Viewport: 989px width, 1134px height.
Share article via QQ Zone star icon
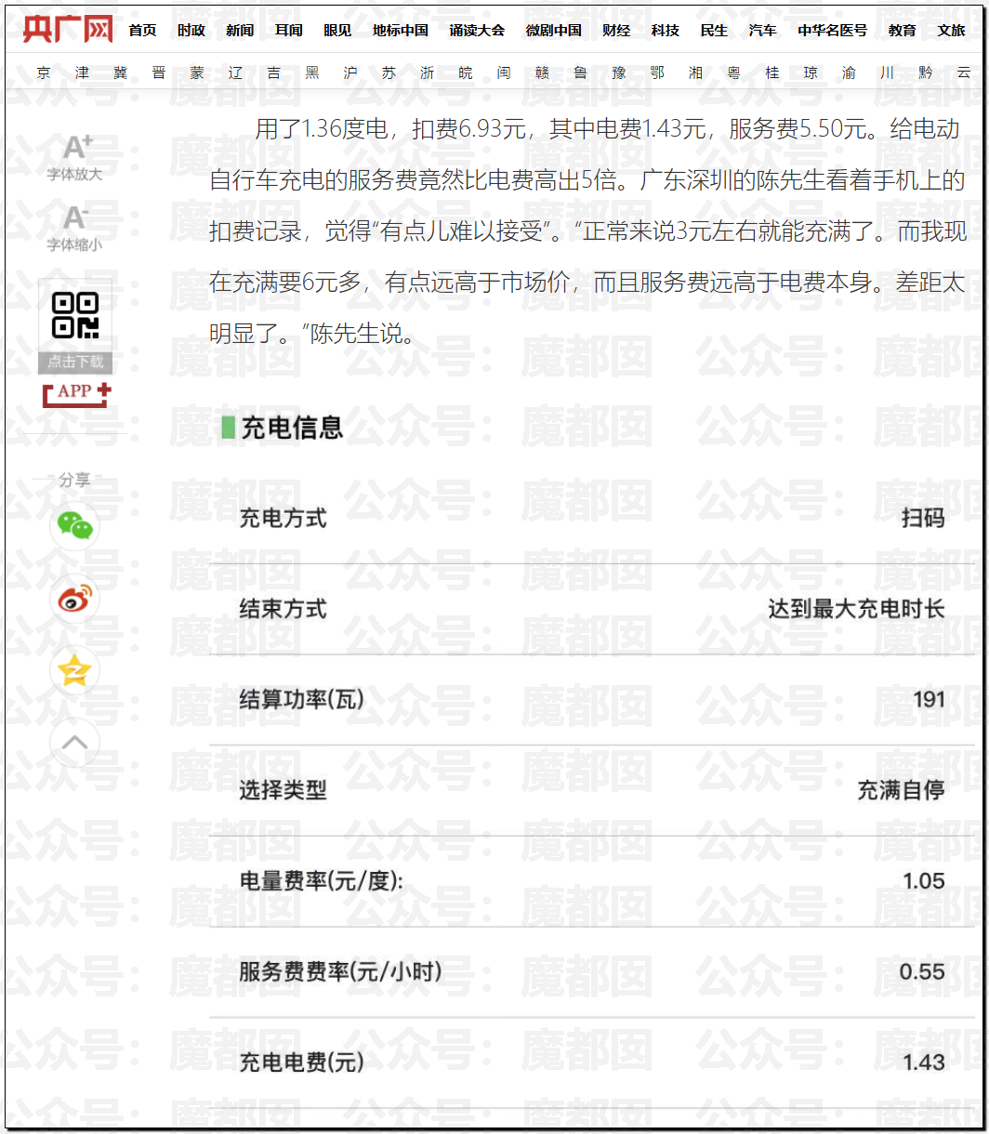pos(75,670)
